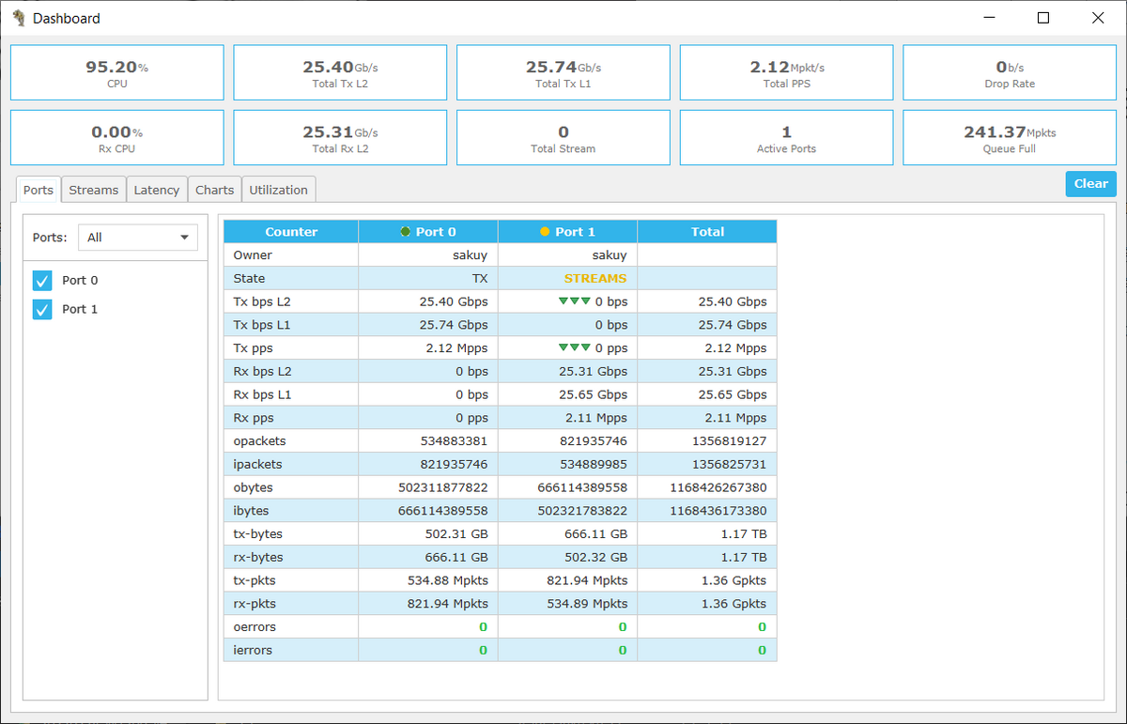The height and width of the screenshot is (724, 1127).
Task: Show the Charts tab
Action: tap(214, 190)
